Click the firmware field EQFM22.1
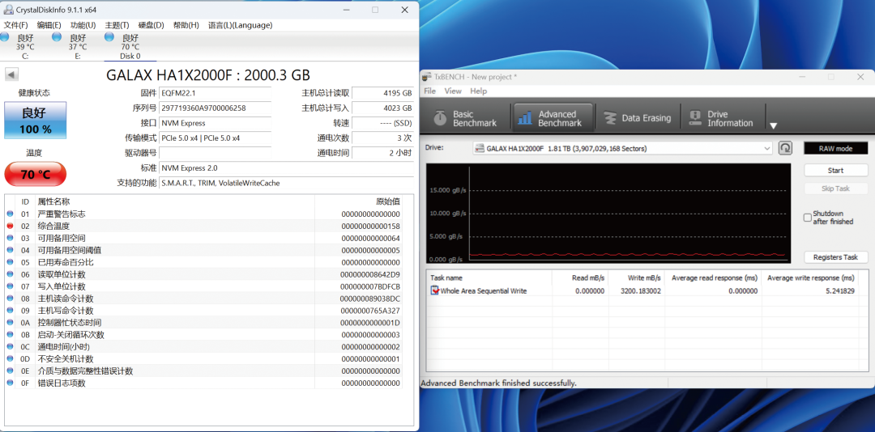The width and height of the screenshot is (875, 432). [216, 92]
